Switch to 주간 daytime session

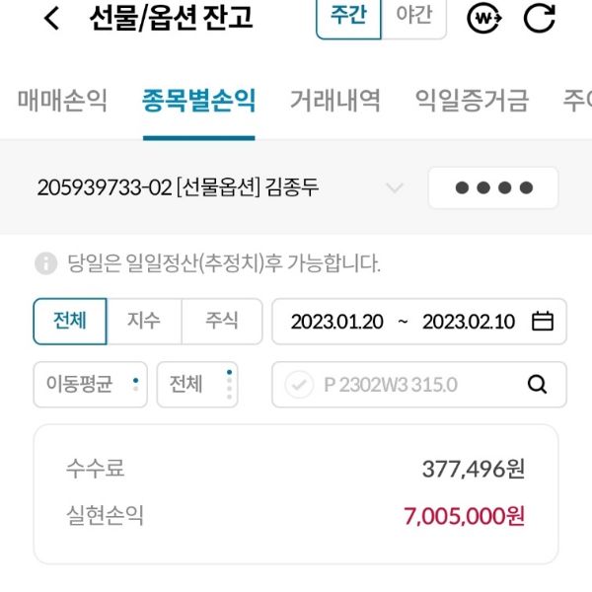(348, 17)
